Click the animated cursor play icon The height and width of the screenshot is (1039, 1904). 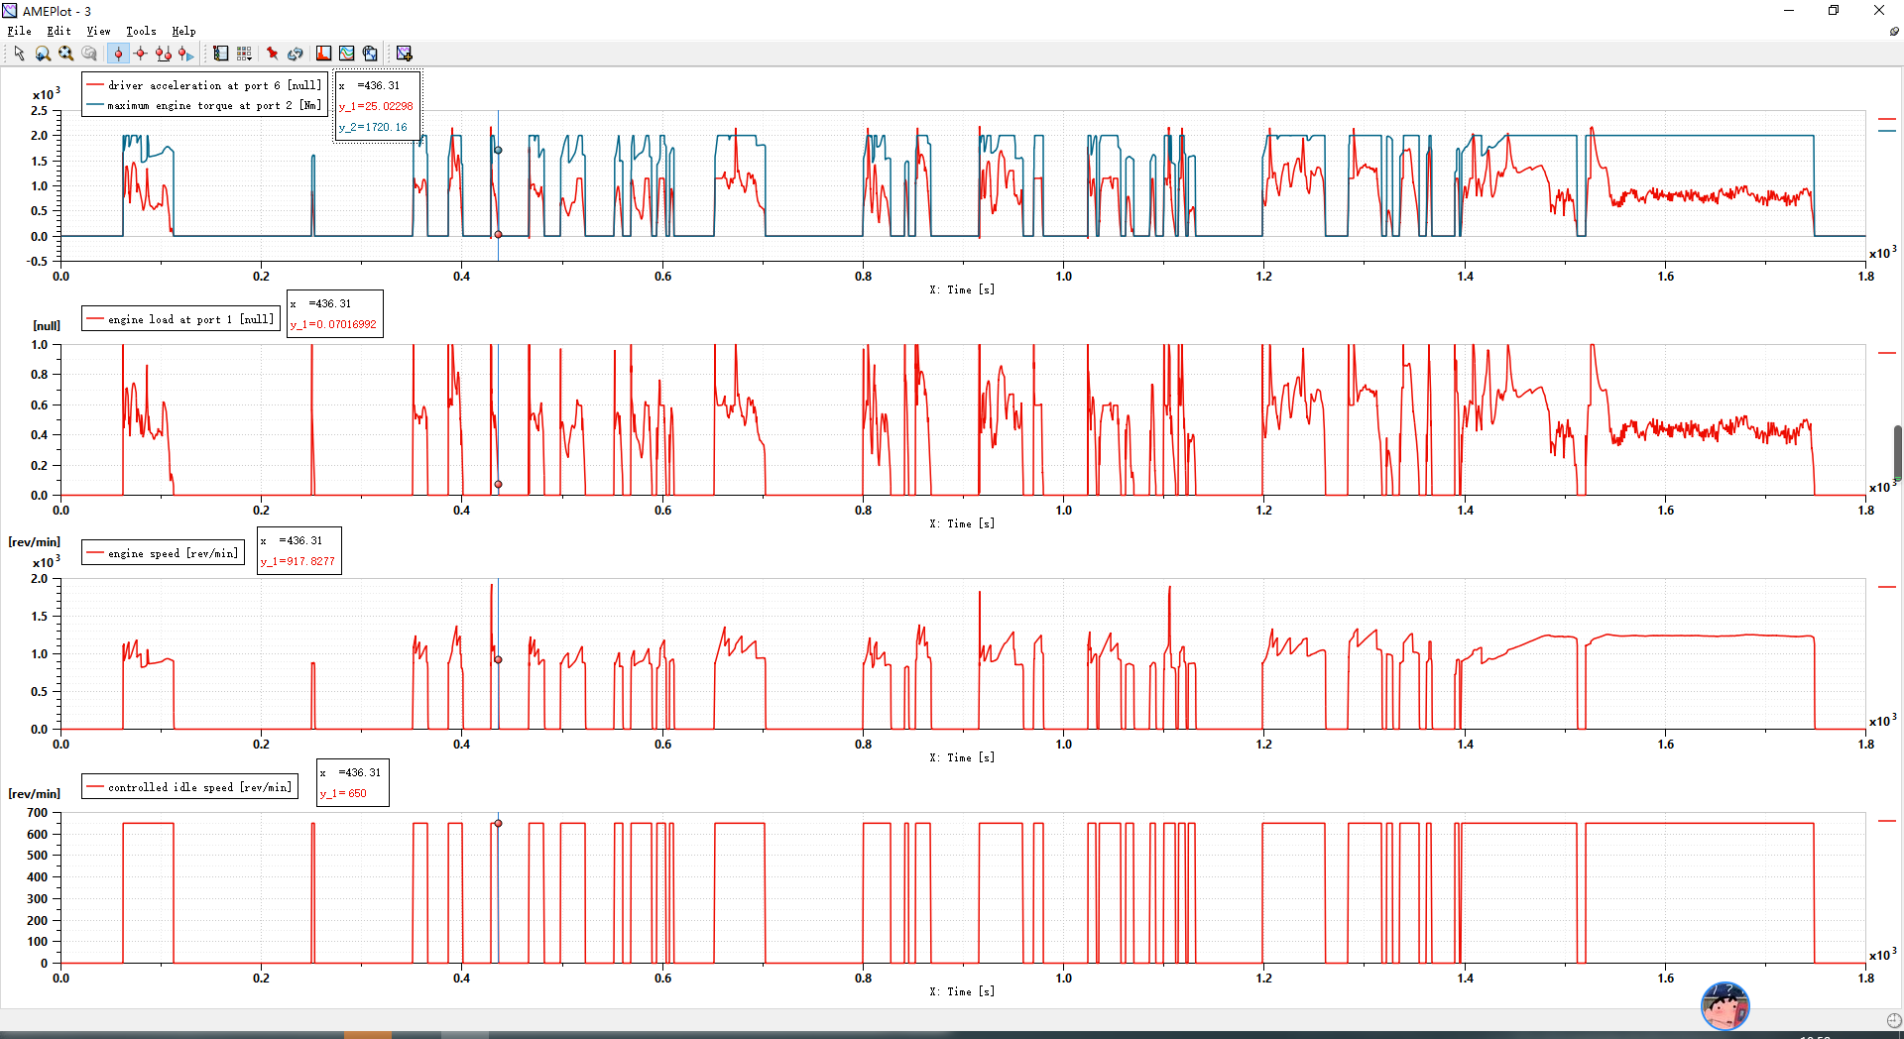coord(185,54)
